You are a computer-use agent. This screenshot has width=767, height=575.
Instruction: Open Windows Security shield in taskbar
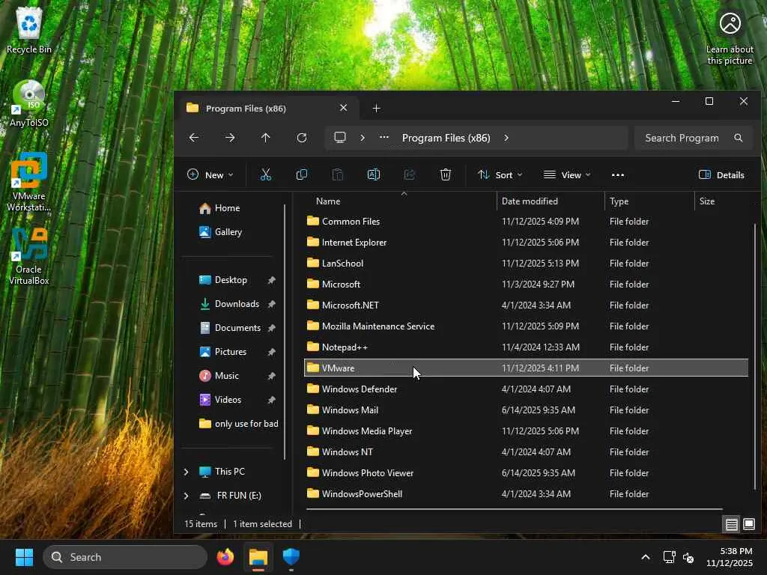pos(291,557)
